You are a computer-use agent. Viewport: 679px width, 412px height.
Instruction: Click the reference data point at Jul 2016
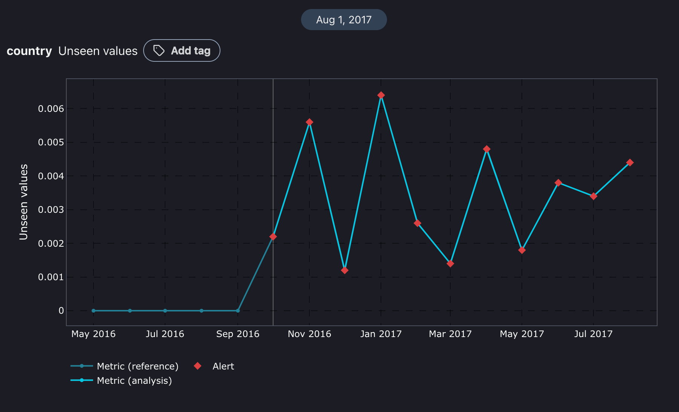165,311
